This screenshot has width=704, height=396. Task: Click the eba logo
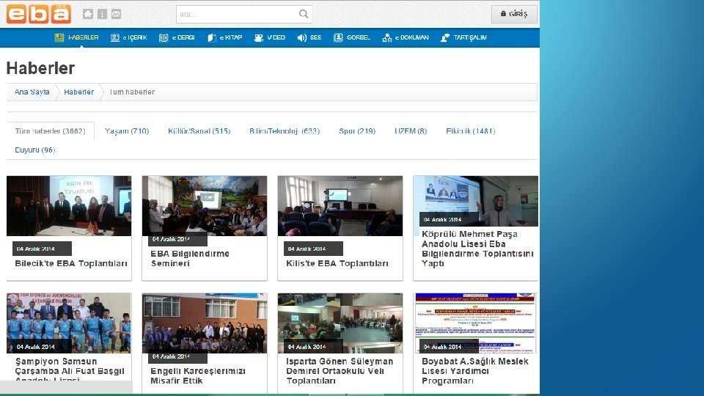[39, 13]
